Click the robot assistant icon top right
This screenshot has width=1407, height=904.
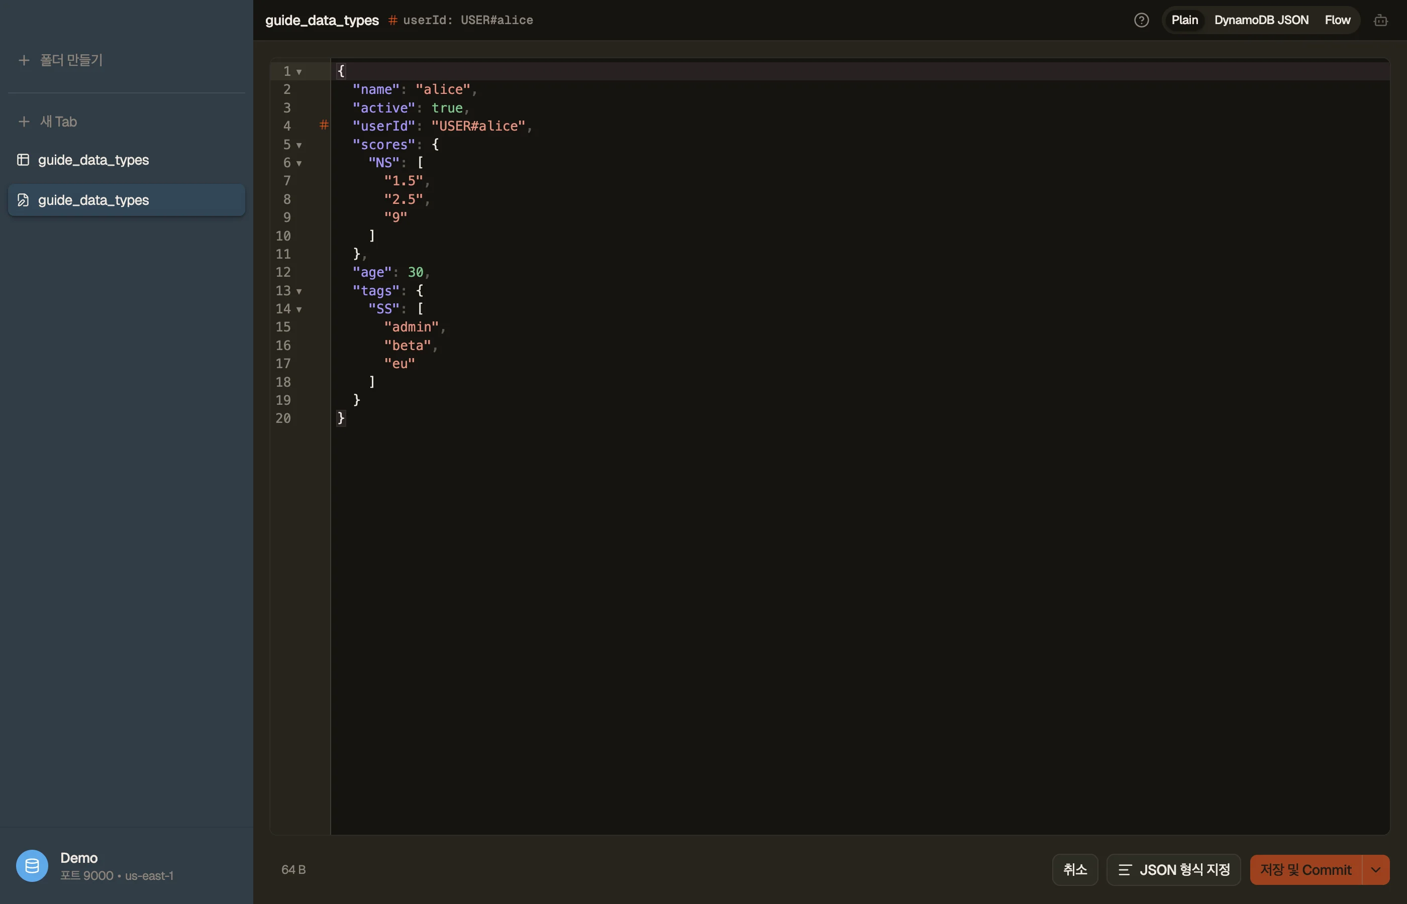click(1380, 21)
